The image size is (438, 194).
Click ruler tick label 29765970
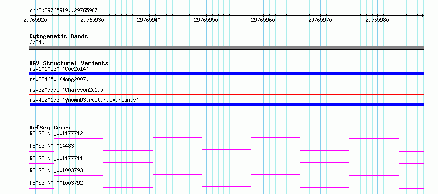(x=320, y=20)
